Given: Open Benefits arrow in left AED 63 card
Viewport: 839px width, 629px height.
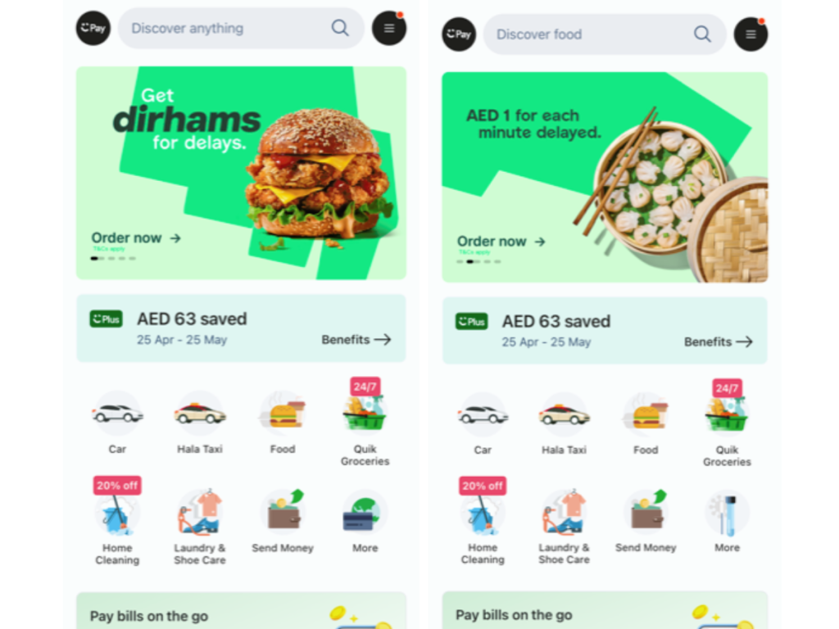Looking at the screenshot, I should click(356, 340).
